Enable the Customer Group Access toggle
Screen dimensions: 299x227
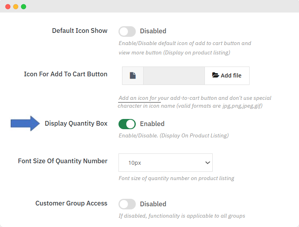pyautogui.click(x=127, y=204)
